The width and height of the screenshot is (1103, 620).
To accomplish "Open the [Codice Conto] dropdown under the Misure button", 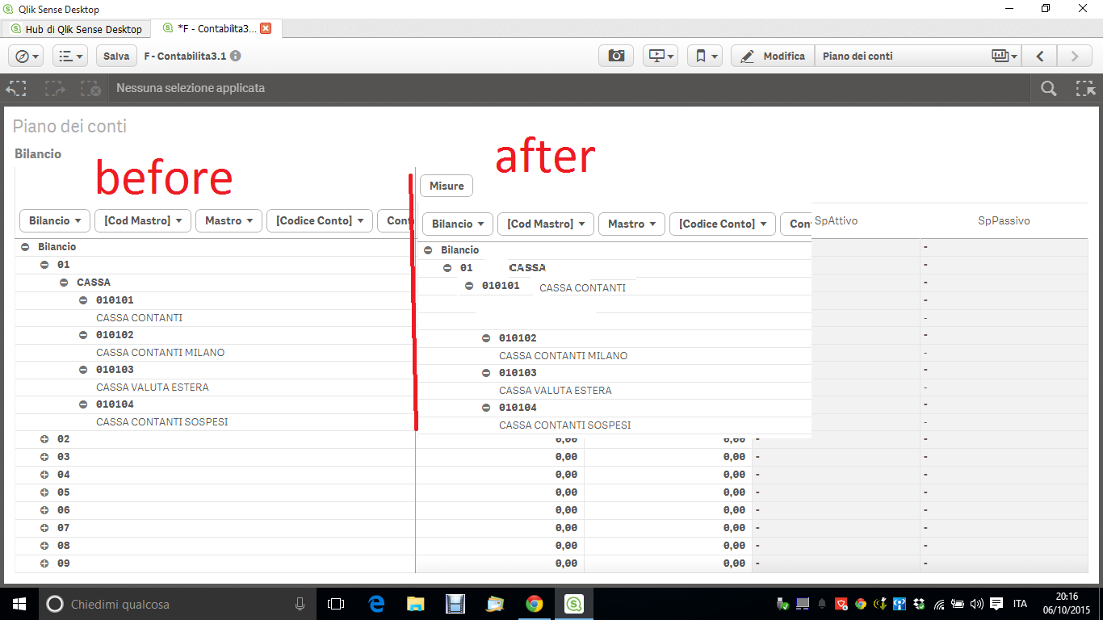I will tap(723, 224).
